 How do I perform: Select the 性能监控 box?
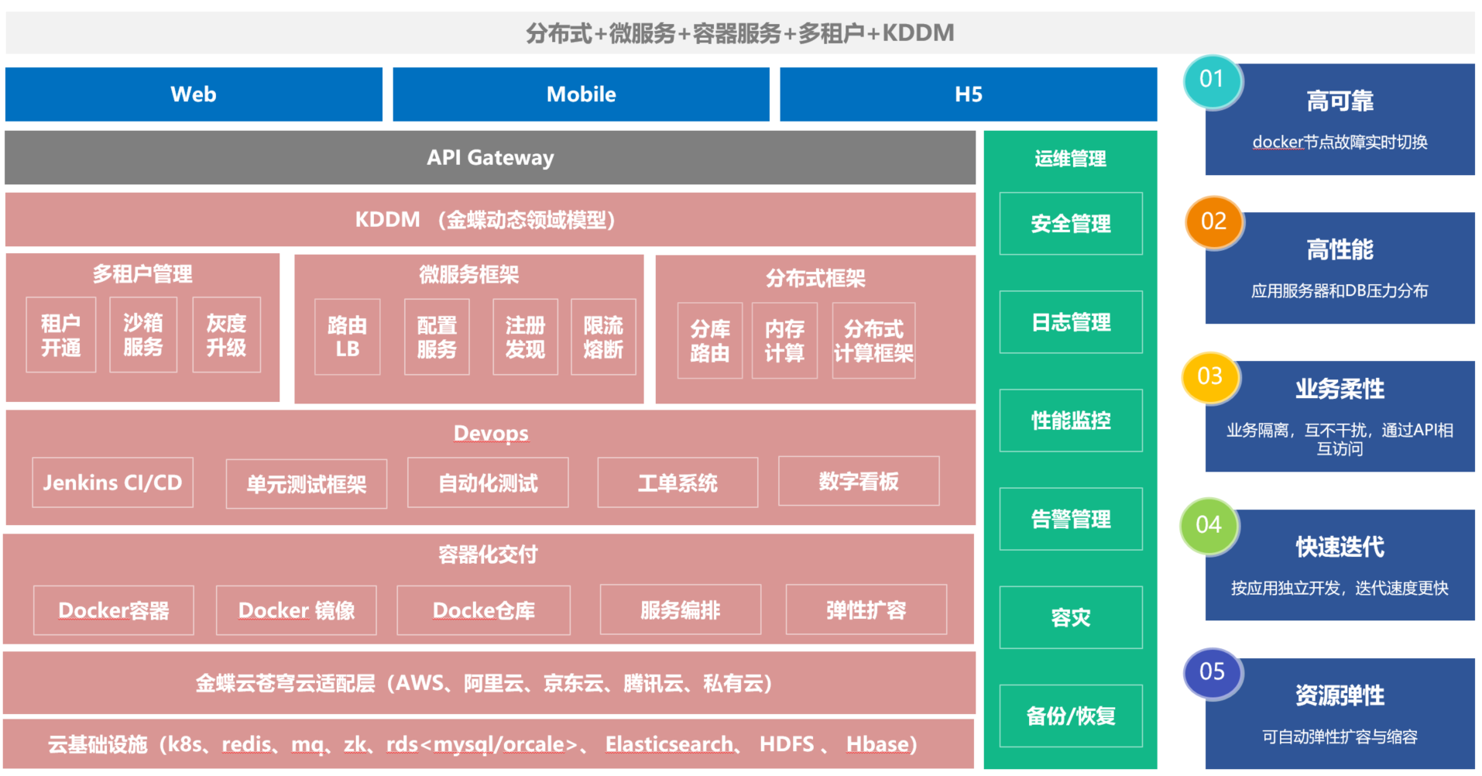[1071, 421]
